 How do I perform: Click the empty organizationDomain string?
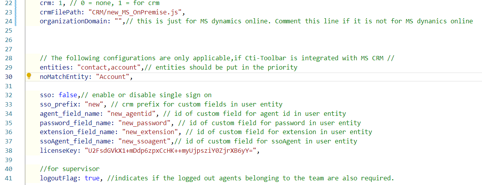pyautogui.click(x=118, y=21)
